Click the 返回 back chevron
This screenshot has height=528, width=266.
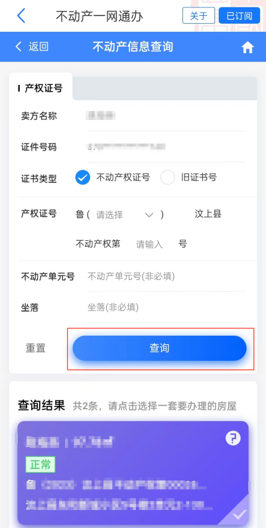click(19, 46)
